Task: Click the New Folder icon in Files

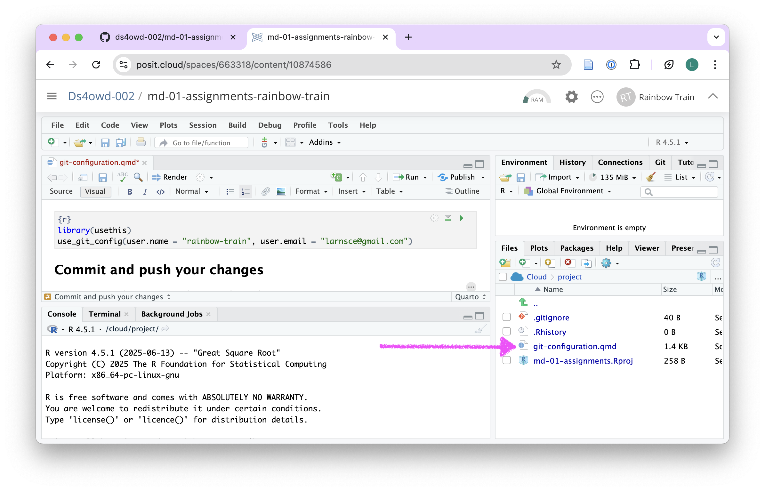Action: click(505, 263)
